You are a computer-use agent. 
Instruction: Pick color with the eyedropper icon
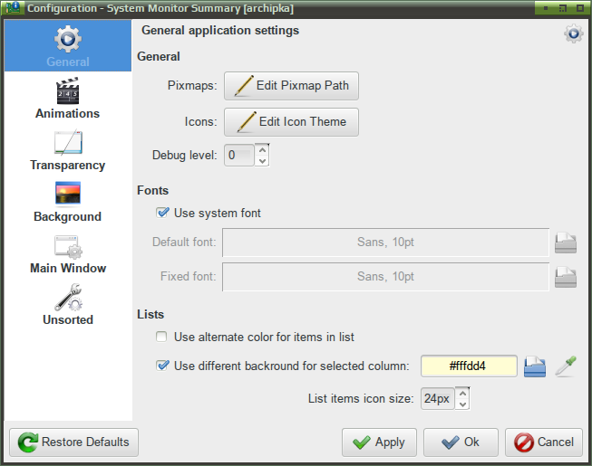pyautogui.click(x=566, y=366)
